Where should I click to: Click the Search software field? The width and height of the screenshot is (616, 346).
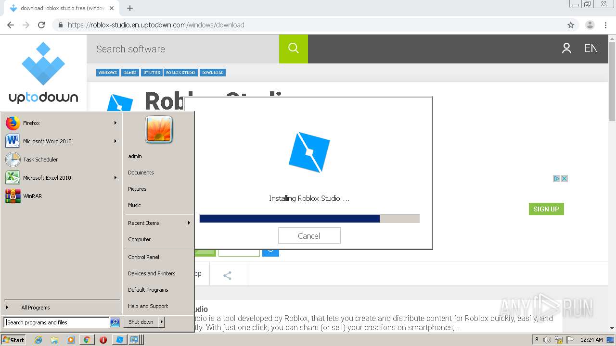click(x=183, y=49)
